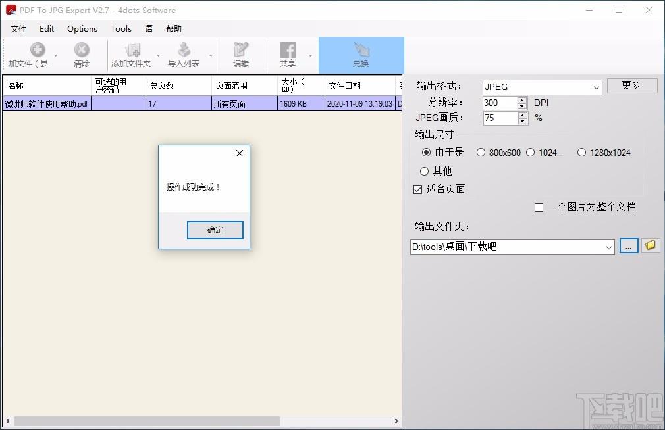The image size is (665, 430).
Task: Click the 添加文件夹 add folder icon
Action: pyautogui.click(x=133, y=50)
